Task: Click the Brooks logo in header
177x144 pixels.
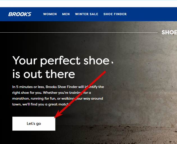Action: [x=20, y=14]
